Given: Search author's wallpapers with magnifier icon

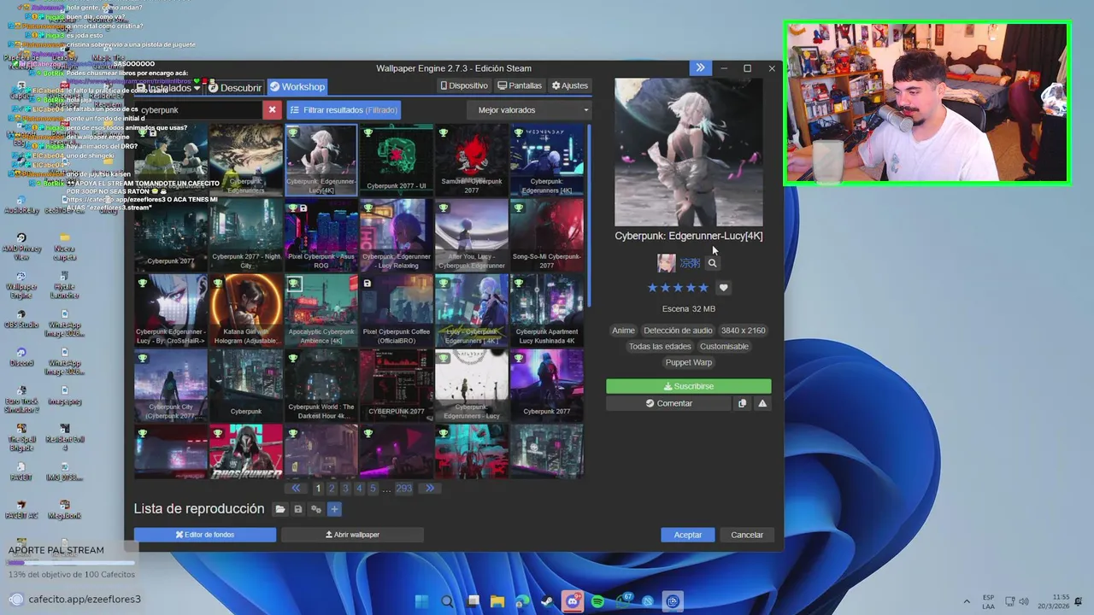Looking at the screenshot, I should click(x=712, y=263).
